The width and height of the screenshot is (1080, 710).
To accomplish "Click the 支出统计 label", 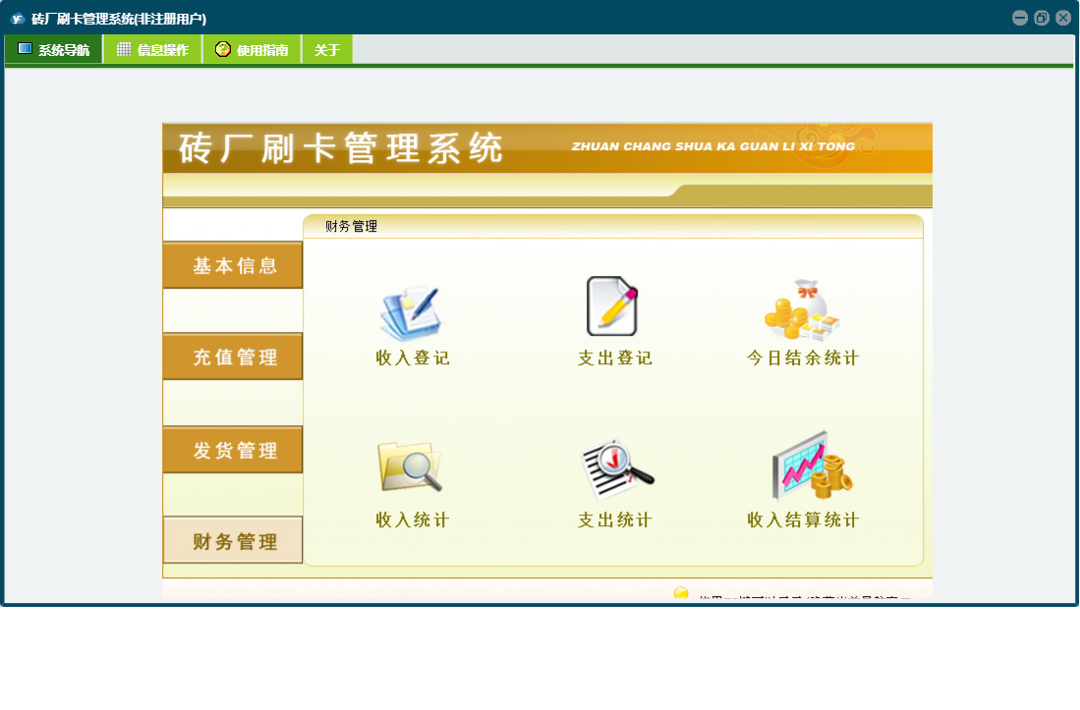I will tap(614, 520).
